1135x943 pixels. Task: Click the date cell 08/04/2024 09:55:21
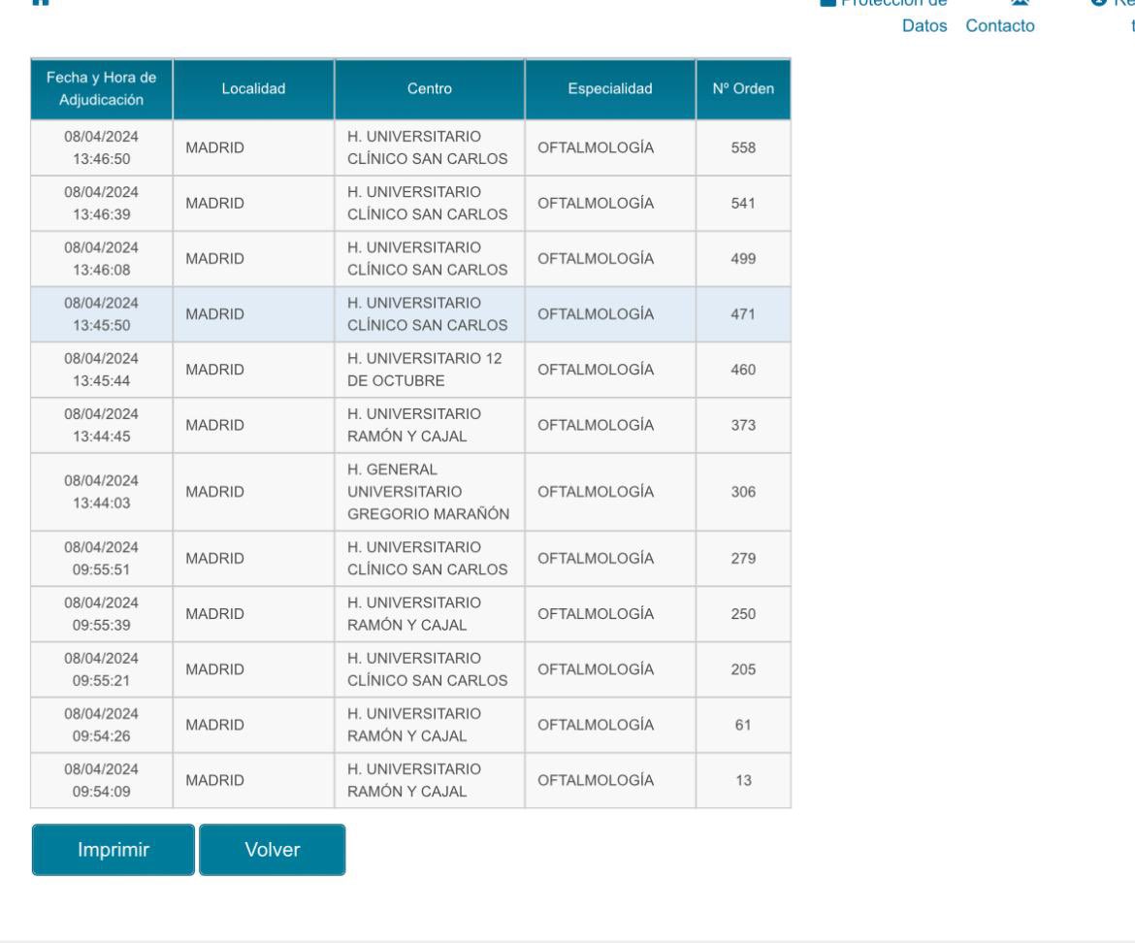pos(101,669)
